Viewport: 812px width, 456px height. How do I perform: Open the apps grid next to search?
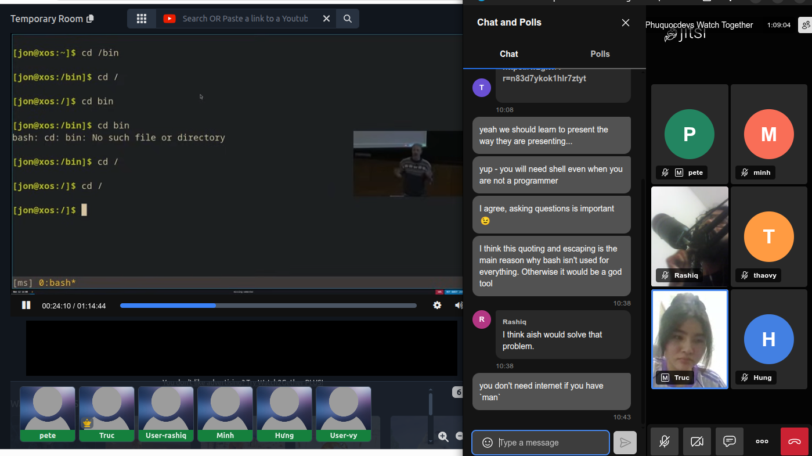(142, 19)
